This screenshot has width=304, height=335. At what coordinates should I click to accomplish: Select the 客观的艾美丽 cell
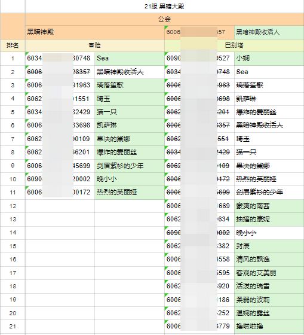[x=269, y=273]
